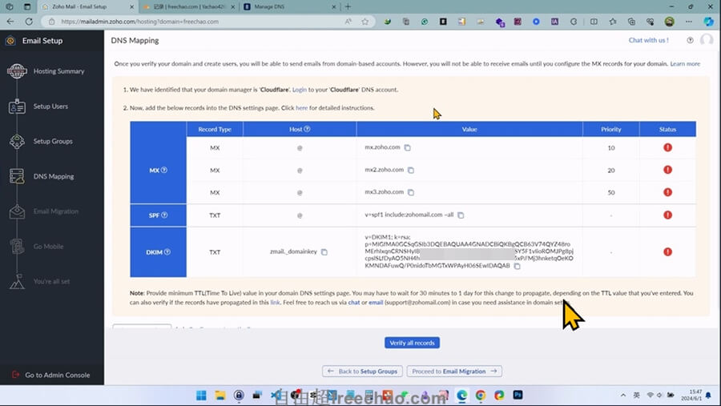The width and height of the screenshot is (721, 406).
Task: Open Photoshop from the taskbar
Action: click(518, 395)
